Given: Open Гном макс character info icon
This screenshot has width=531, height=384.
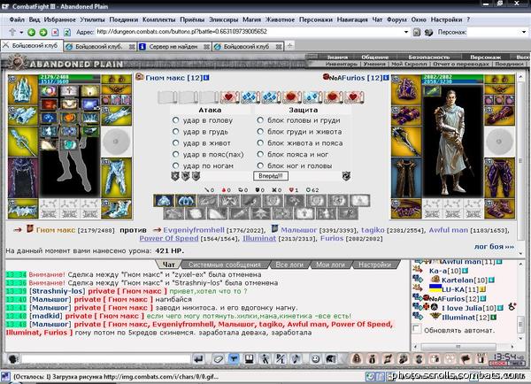Looking at the screenshot, I should 206,78.
